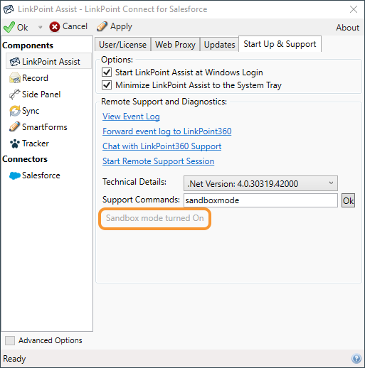Viewport: 365px width, 368px height.
Task: Select the Tracker paw icon
Action: pos(15,144)
